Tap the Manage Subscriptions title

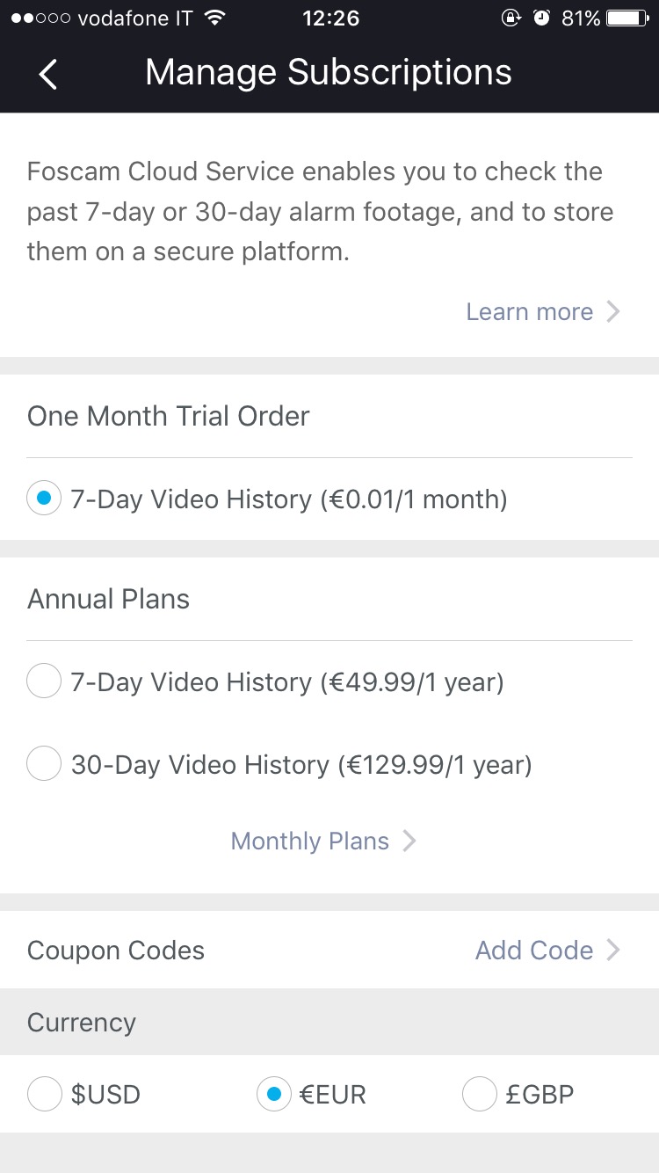pos(329,72)
